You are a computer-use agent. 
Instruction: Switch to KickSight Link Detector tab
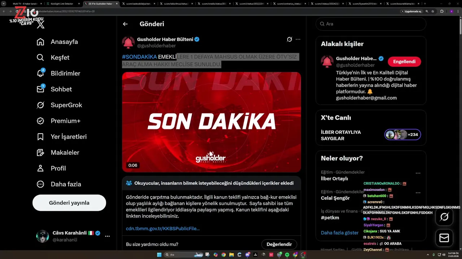tap(62, 3)
